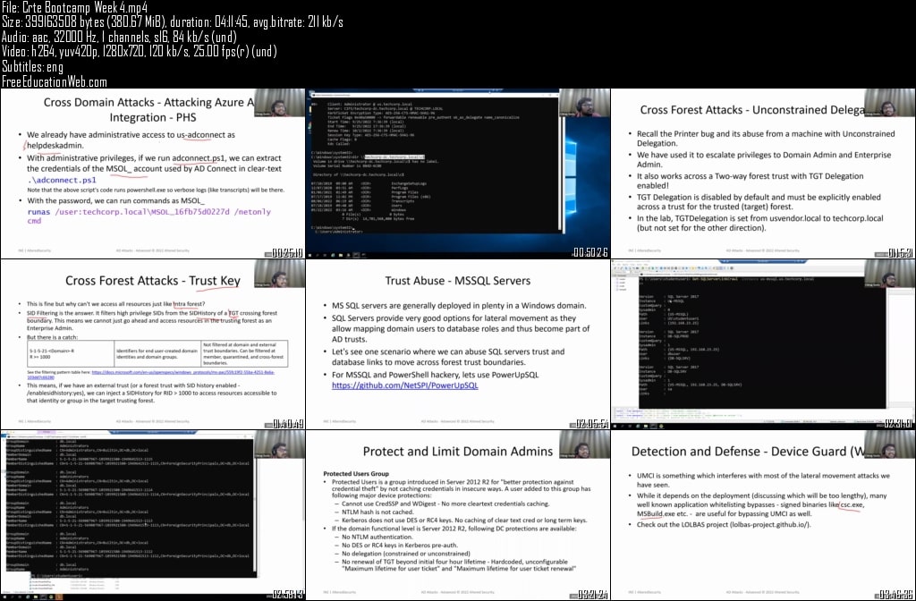Click the bullet 'TGT Delegation is disabled by default'
916x601 pixels.
point(759,201)
